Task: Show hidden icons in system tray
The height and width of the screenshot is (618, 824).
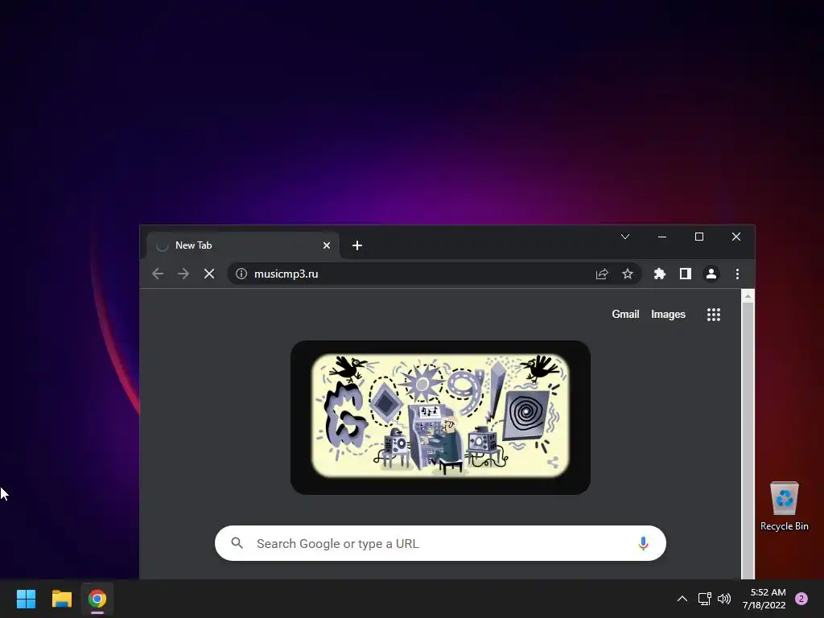Action: click(x=682, y=599)
